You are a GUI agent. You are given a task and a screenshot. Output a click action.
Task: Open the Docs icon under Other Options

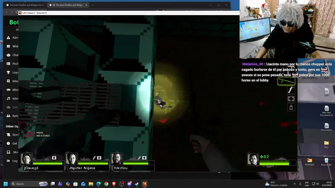point(8,135)
